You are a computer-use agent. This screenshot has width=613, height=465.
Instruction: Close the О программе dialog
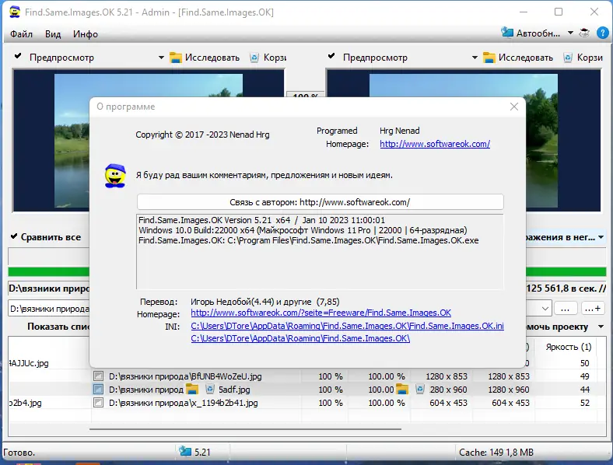pyautogui.click(x=514, y=107)
